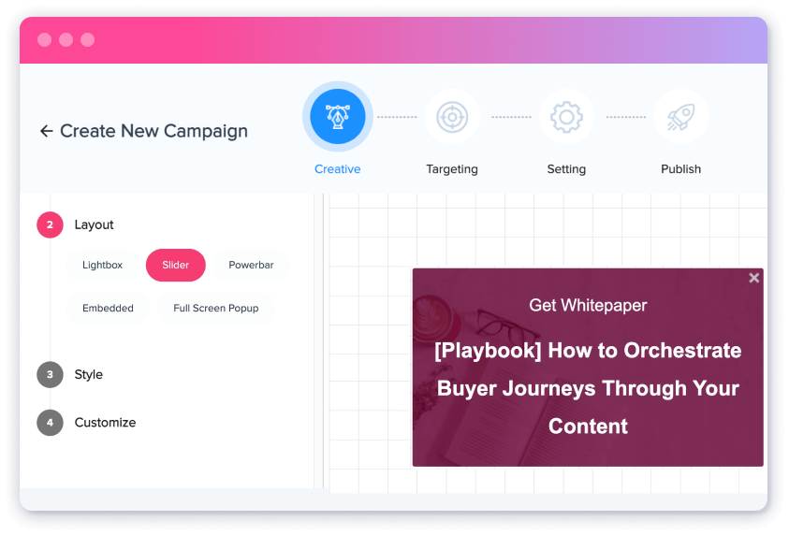
Task: Click the step 2 number badge
Action: click(50, 224)
